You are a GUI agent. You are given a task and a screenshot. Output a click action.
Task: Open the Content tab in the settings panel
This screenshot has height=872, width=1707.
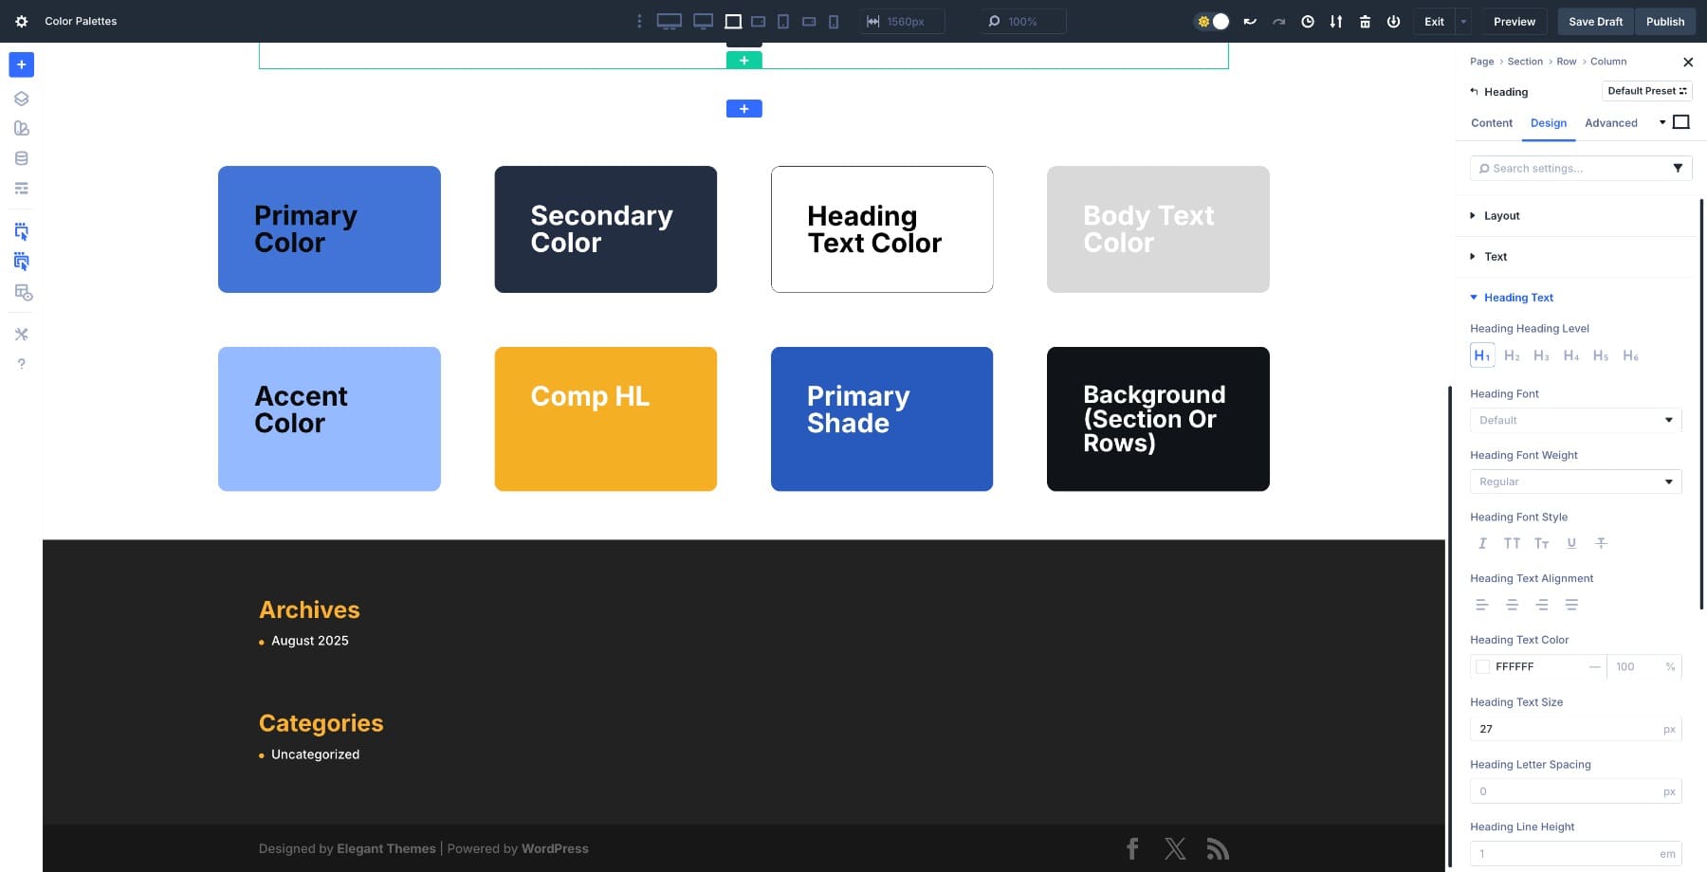[1491, 123]
